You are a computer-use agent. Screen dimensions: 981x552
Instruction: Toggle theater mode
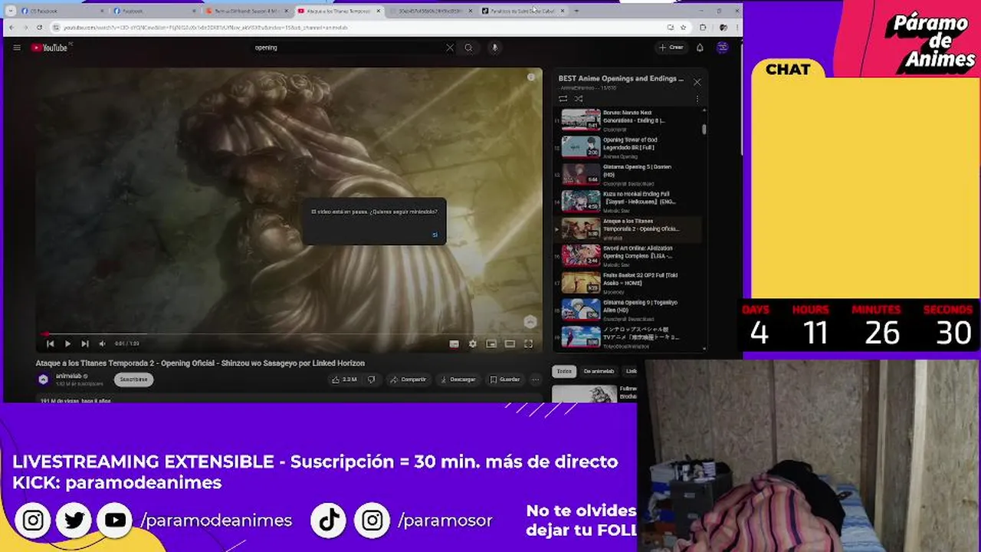coord(510,344)
